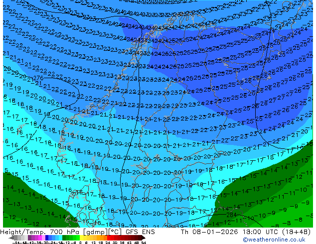Click the 'Height/Temp. 700 hPa' chart title
Viewport: 316px width, 244px height.
(40, 232)
